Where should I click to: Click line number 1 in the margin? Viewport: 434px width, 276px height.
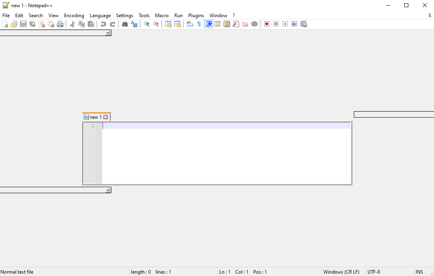pos(93,126)
